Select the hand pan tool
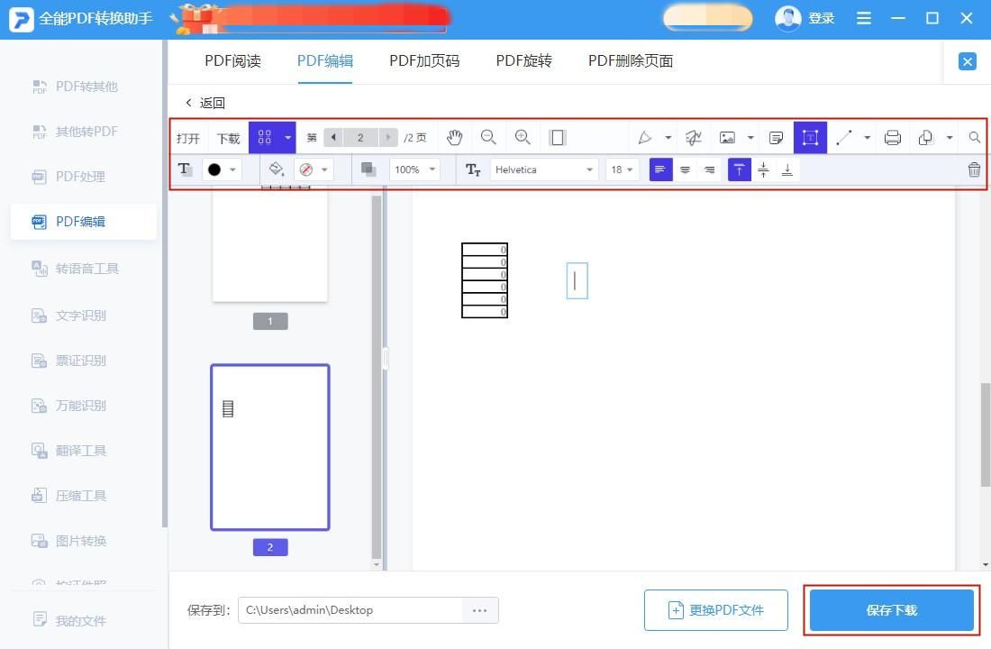The width and height of the screenshot is (991, 649). click(x=455, y=137)
